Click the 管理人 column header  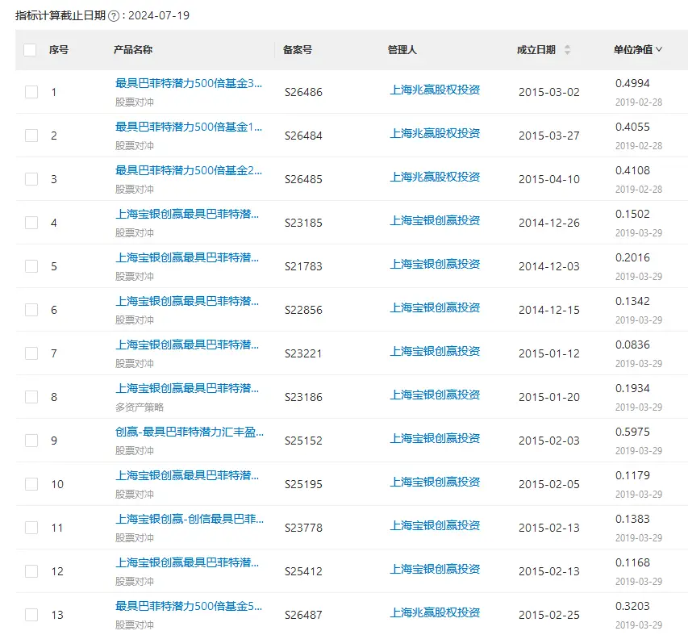402,50
